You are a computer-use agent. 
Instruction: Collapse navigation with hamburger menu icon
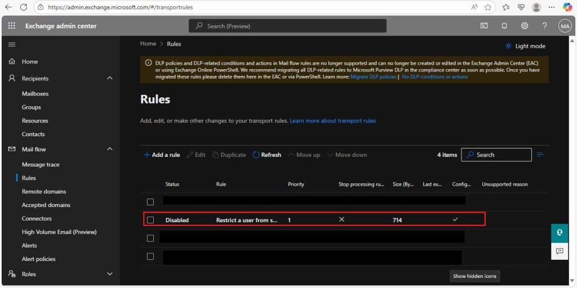pyautogui.click(x=12, y=44)
